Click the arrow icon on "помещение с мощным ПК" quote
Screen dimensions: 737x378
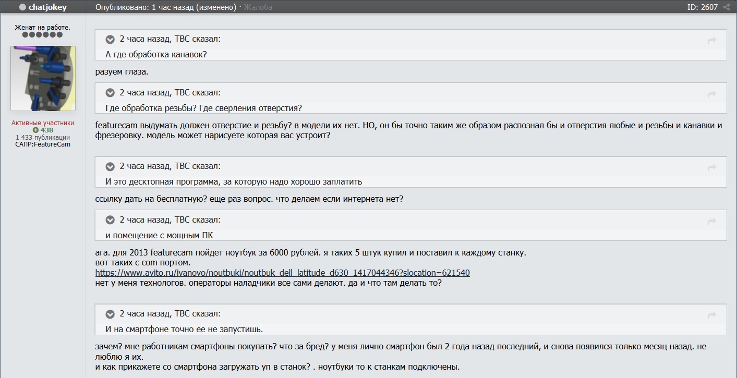click(711, 222)
